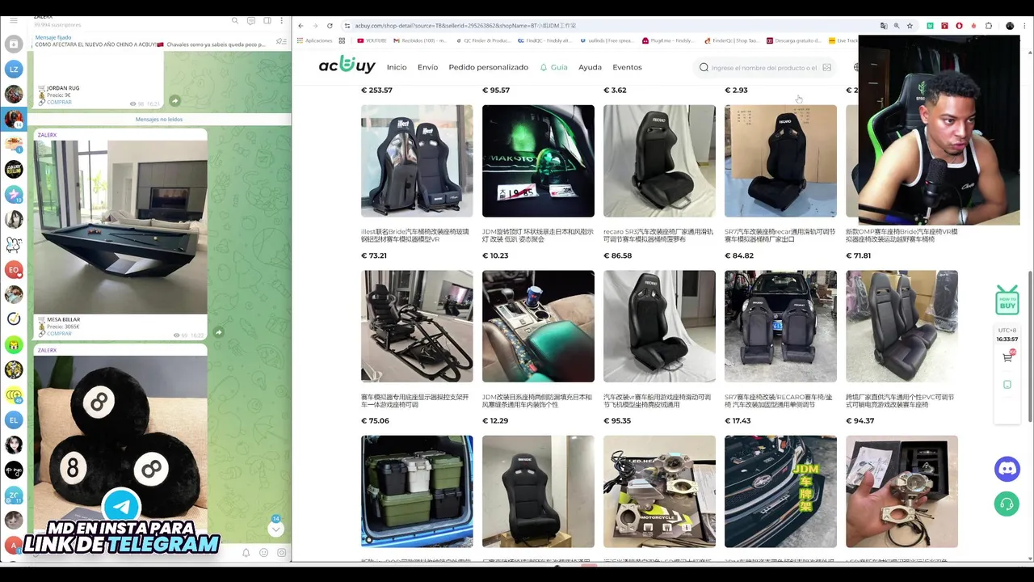Open the LZ chat in Telegram sidebar
This screenshot has width=1034, height=582.
pos(14,70)
